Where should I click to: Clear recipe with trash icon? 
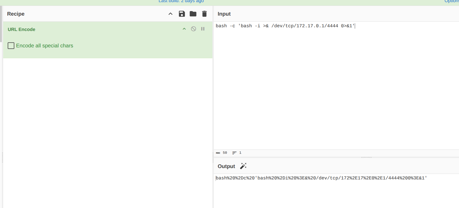tap(204, 14)
